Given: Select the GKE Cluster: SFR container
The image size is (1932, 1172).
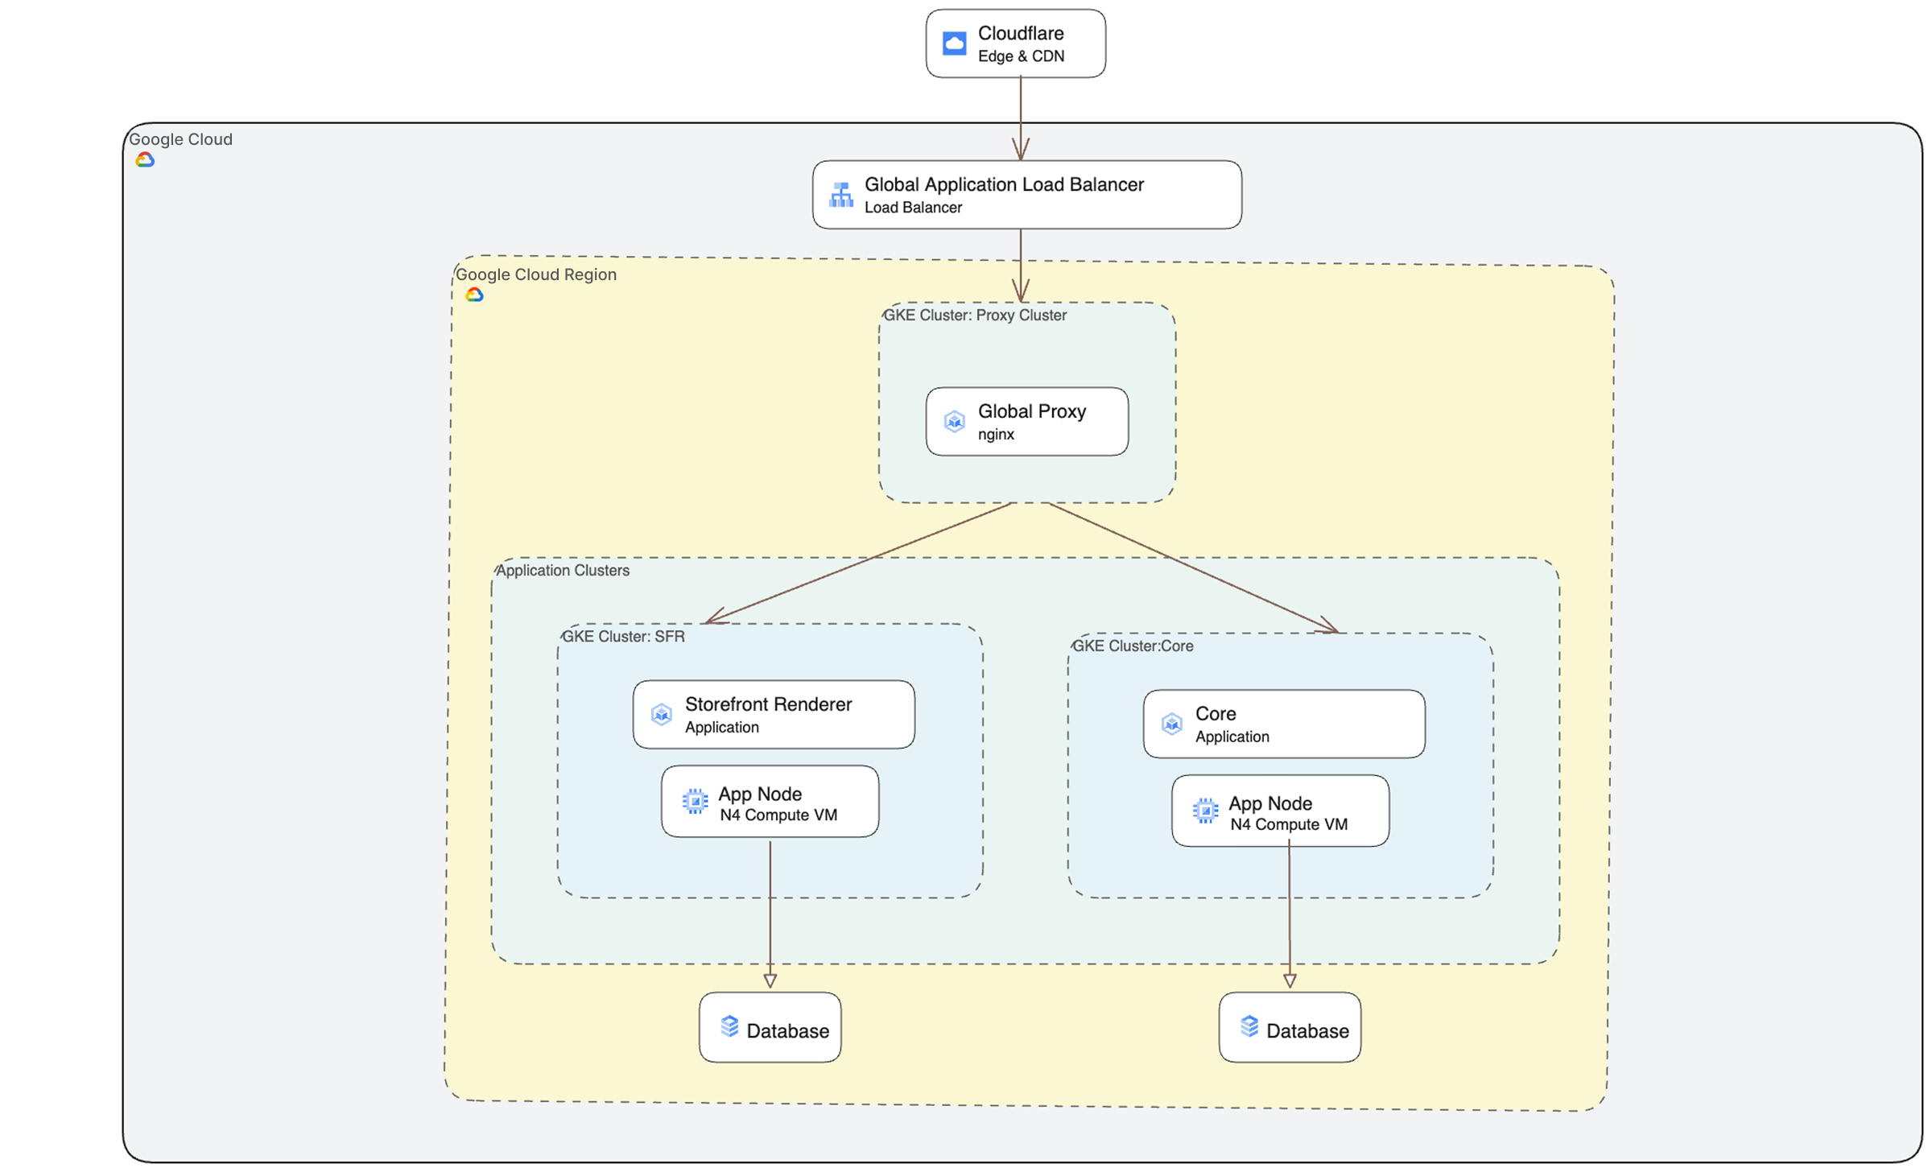Looking at the screenshot, I should 624,636.
